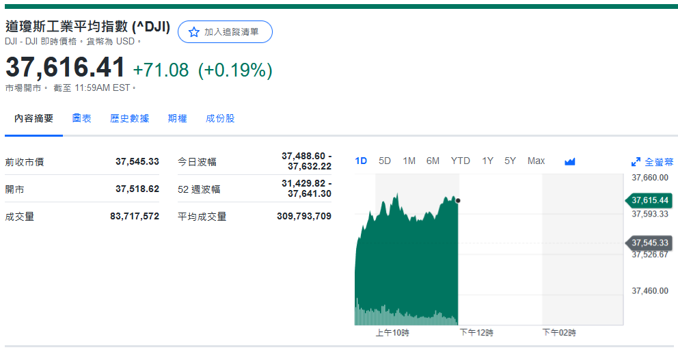Switch chart type with the area chart icon

pyautogui.click(x=570, y=161)
